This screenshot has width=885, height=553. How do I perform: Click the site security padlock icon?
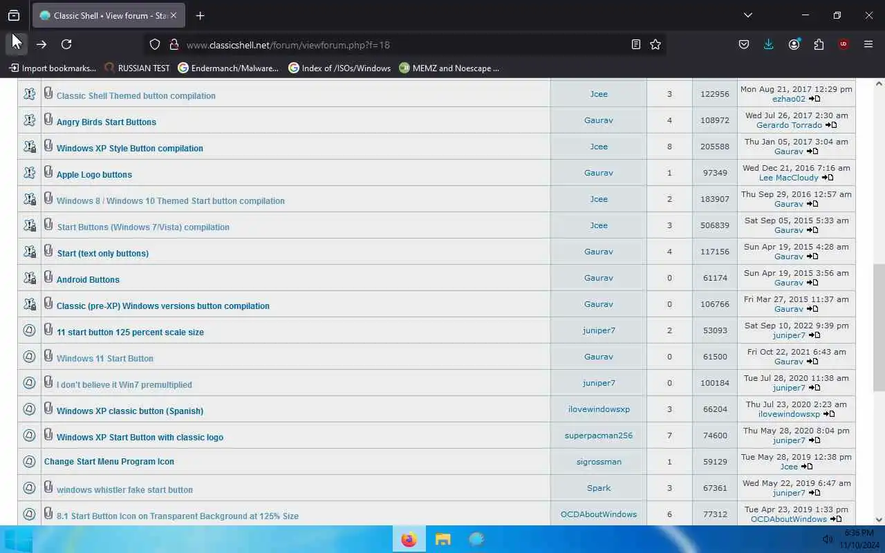(174, 44)
